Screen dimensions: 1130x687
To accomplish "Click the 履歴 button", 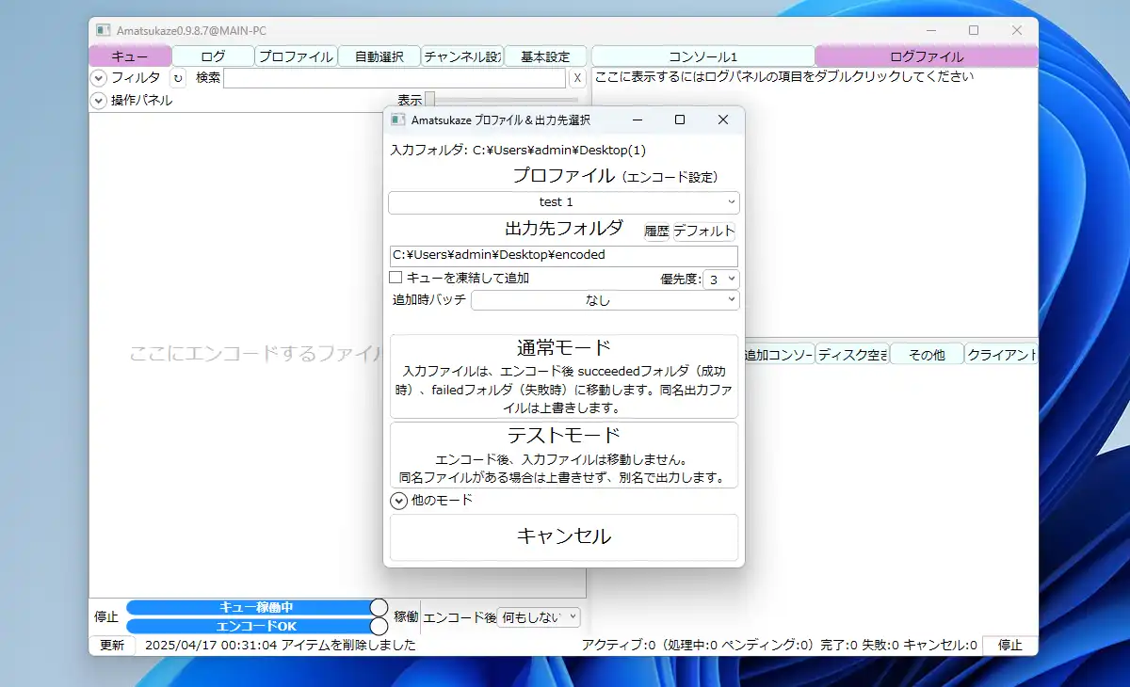I will (x=656, y=231).
